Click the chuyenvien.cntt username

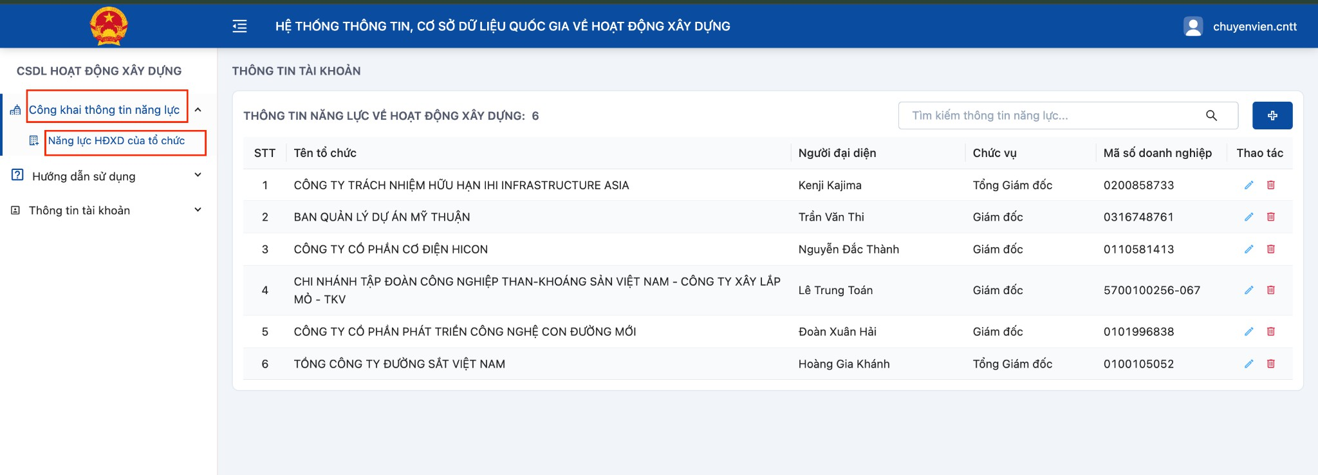[1255, 26]
